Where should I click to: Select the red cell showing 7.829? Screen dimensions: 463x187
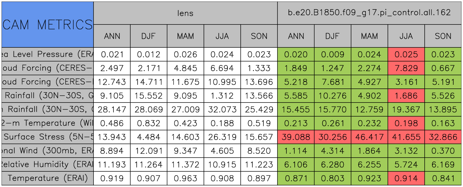tap(406, 68)
